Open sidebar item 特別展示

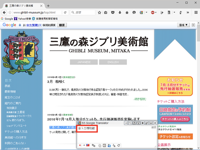[12, 108]
